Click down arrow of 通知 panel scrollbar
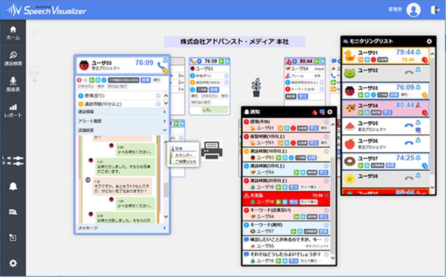Screen dimensions: 446x277 click(333, 257)
